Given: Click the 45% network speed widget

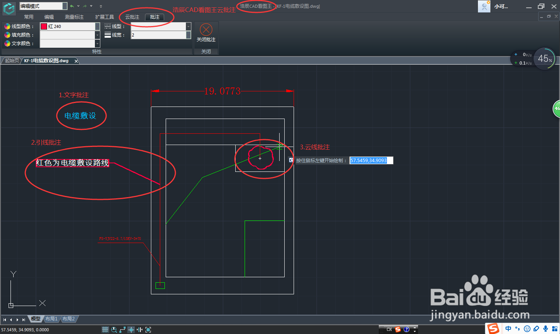Looking at the screenshot, I should pos(545,59).
